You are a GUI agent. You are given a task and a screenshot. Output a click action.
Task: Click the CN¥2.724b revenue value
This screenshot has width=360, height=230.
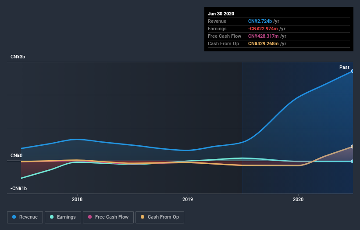click(x=260, y=21)
